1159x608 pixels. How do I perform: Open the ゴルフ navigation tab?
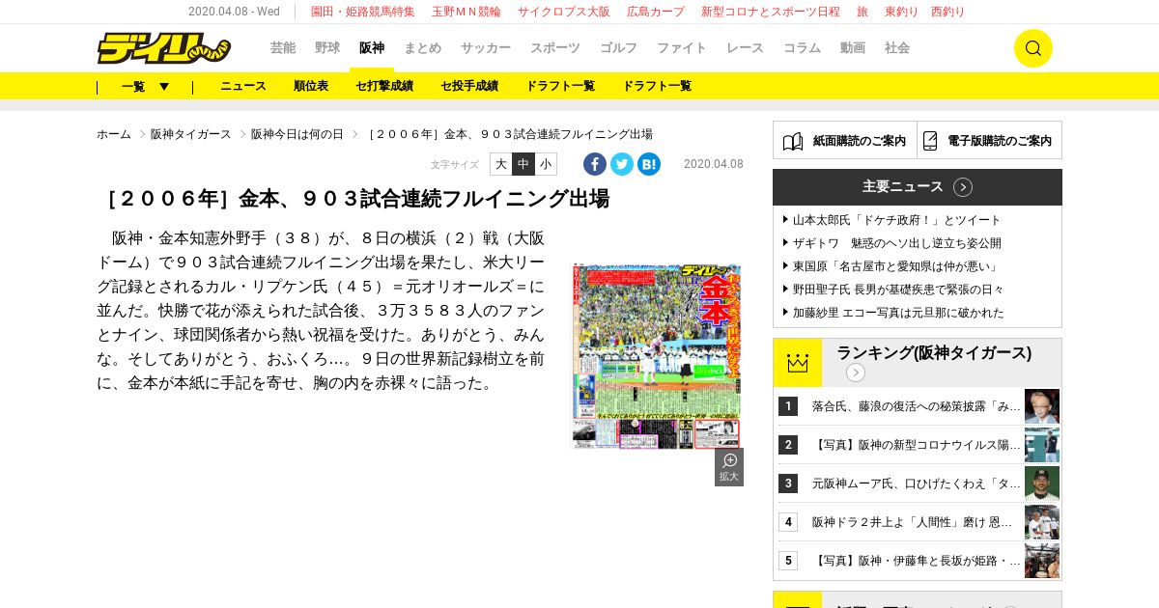[x=619, y=48]
